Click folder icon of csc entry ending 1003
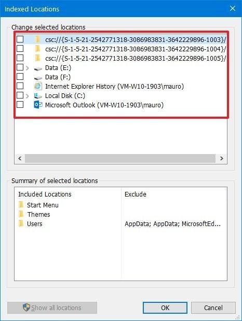Image resolution: width=242 pixels, height=321 pixels. 37,39
